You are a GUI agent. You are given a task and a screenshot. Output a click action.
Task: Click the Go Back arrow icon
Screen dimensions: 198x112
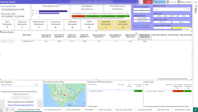point(168,2)
